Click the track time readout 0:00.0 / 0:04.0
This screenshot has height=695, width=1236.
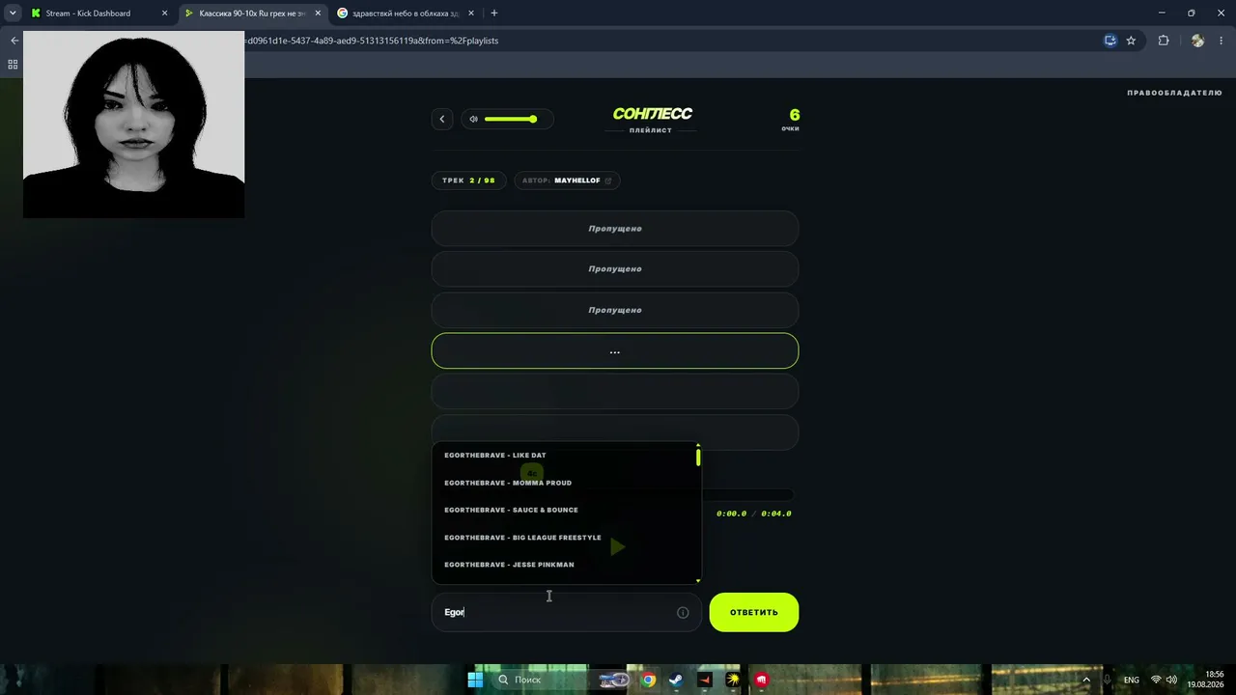pos(753,514)
